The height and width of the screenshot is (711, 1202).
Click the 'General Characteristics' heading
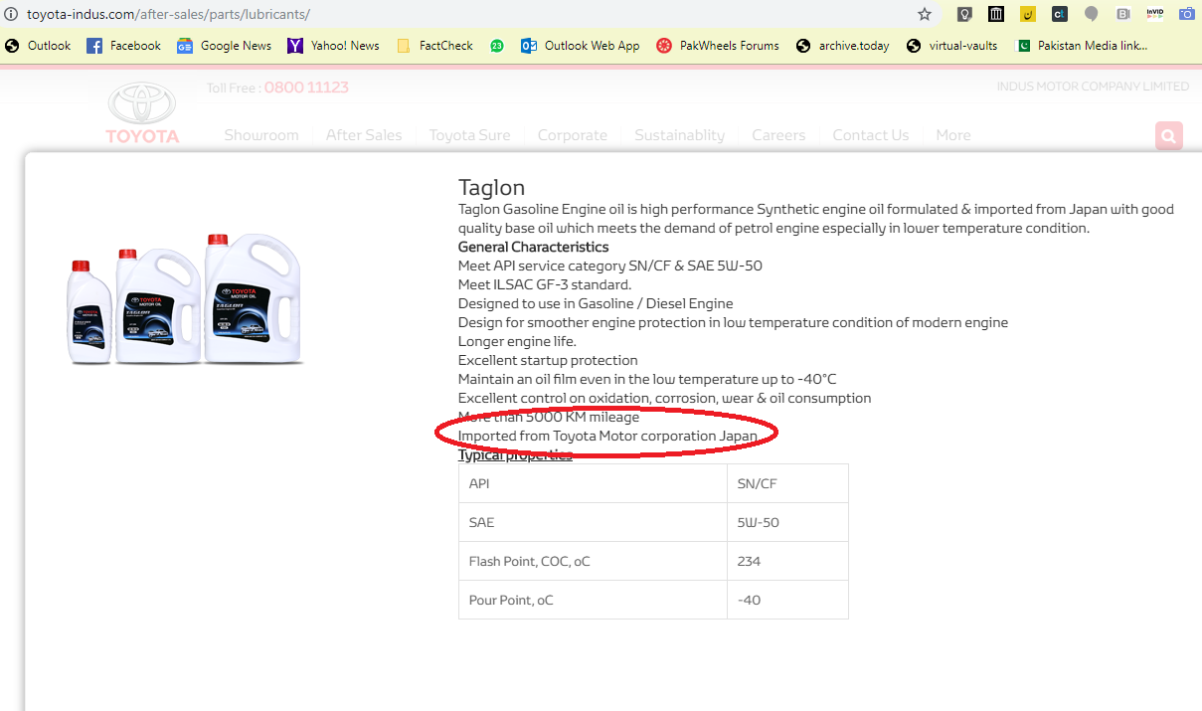pyautogui.click(x=533, y=247)
